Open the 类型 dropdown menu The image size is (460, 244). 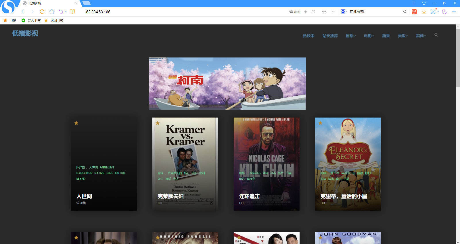(402, 36)
